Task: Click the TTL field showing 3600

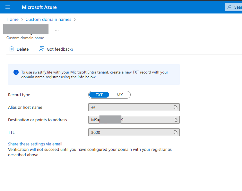Action: (x=134, y=132)
